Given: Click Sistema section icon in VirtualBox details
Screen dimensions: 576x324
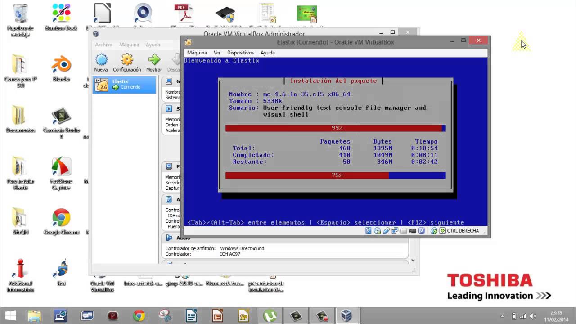Looking at the screenshot, I should pos(169,109).
